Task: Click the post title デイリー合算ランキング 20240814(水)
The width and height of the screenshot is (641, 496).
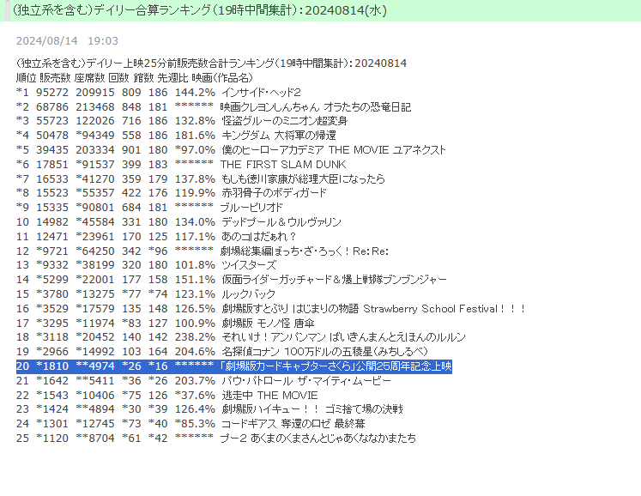Action: click(199, 10)
